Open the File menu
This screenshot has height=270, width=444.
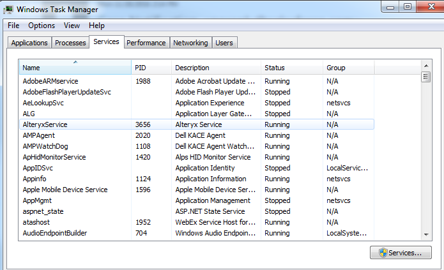[13, 26]
